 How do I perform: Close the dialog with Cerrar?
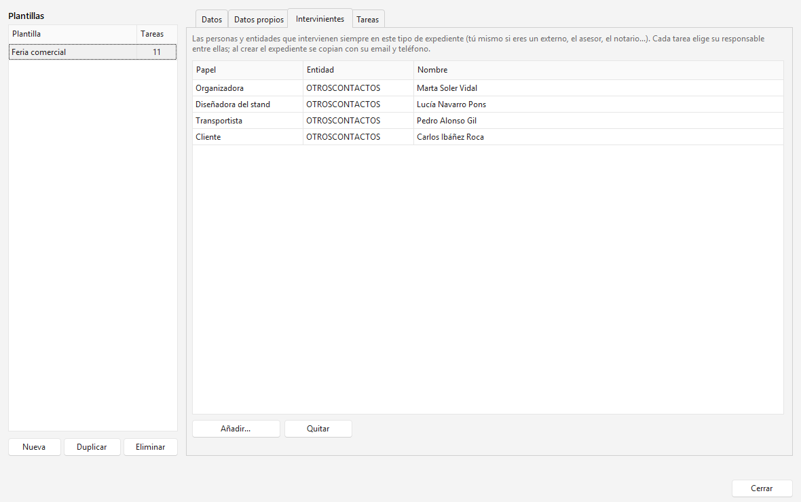(762, 488)
